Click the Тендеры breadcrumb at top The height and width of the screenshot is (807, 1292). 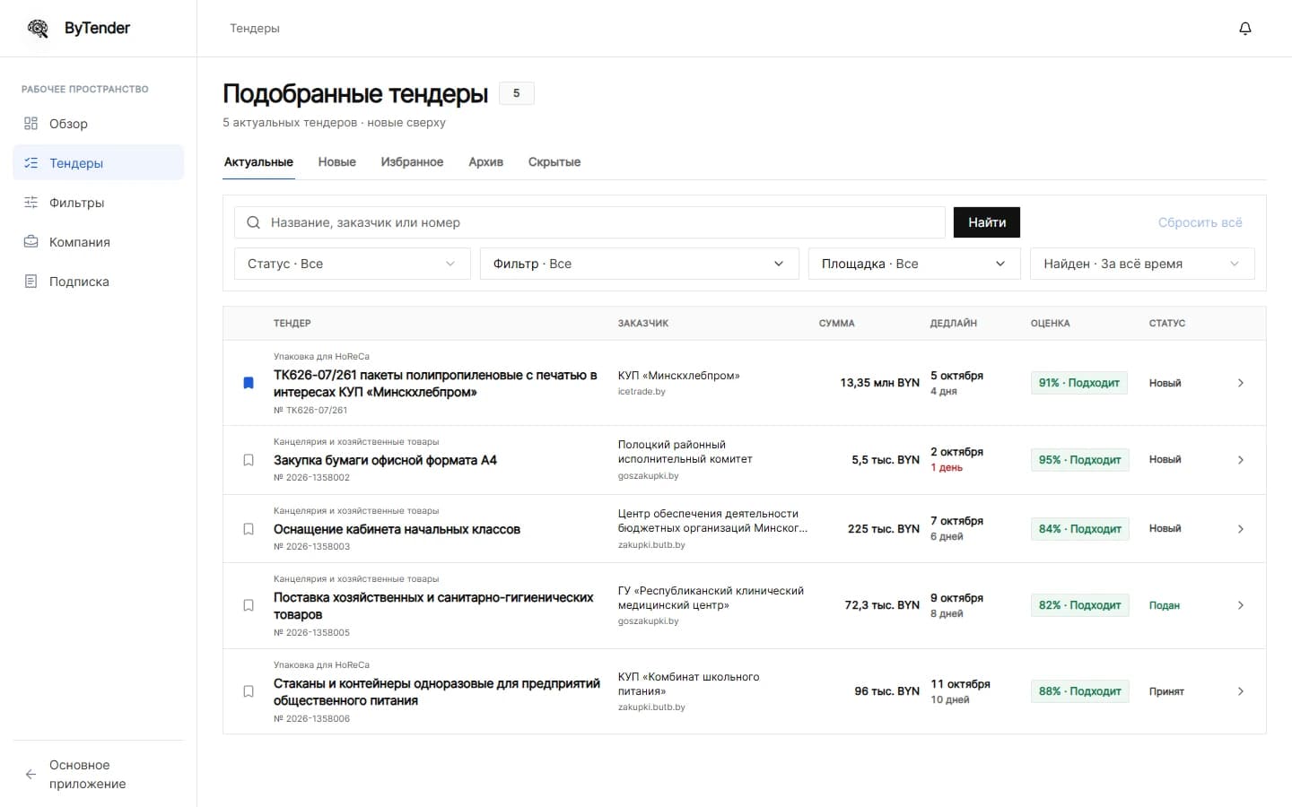click(255, 29)
